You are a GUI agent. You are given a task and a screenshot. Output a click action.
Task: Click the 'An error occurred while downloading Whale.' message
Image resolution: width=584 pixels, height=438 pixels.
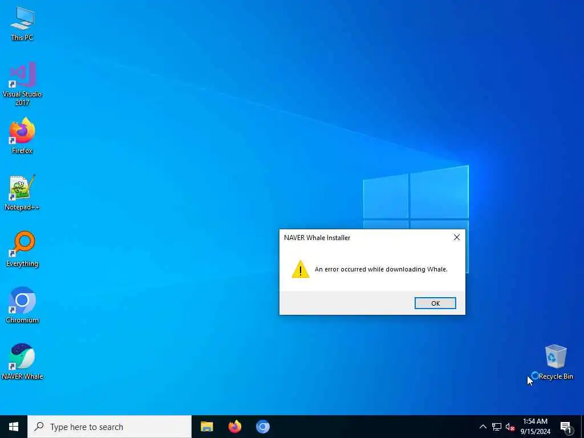click(x=381, y=269)
